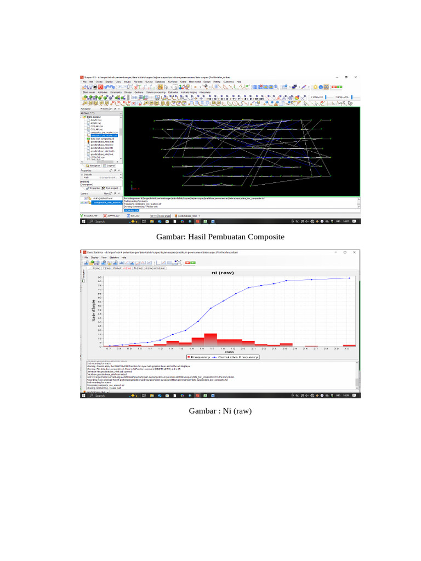Screen dimensions: 421x561
Task: Click the red-green macro record button in Surpac toolbar
Action: [x=337, y=87]
